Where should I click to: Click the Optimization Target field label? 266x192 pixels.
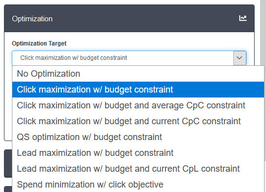coord(39,44)
